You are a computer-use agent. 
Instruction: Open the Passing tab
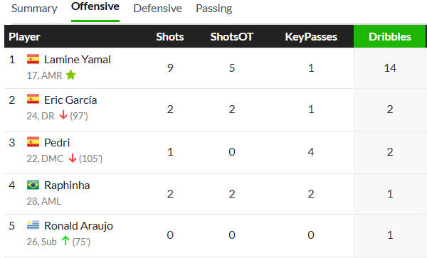pyautogui.click(x=214, y=9)
